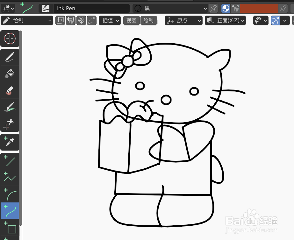This screenshot has height=240, width=294.
Task: Select the Erase tool
Action: (10, 91)
